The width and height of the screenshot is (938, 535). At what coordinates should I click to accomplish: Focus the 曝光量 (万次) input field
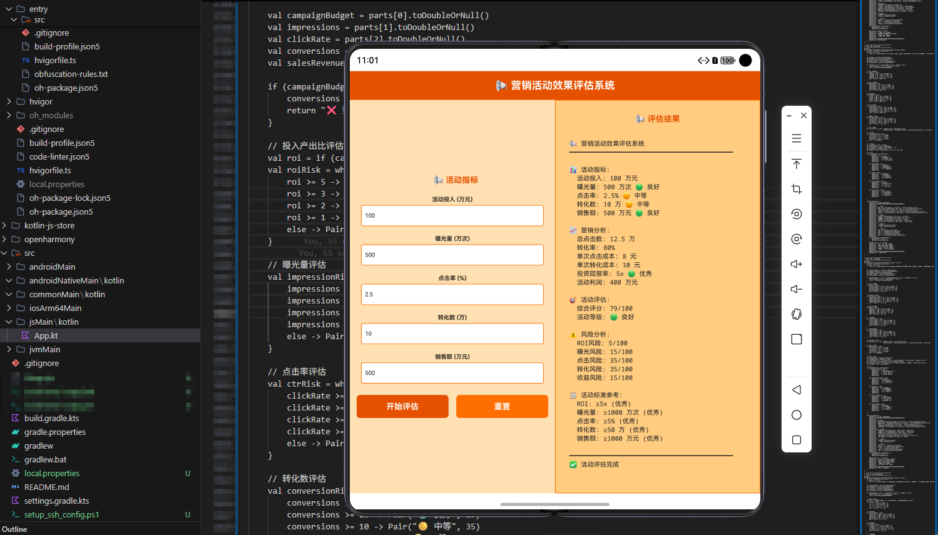coord(452,255)
